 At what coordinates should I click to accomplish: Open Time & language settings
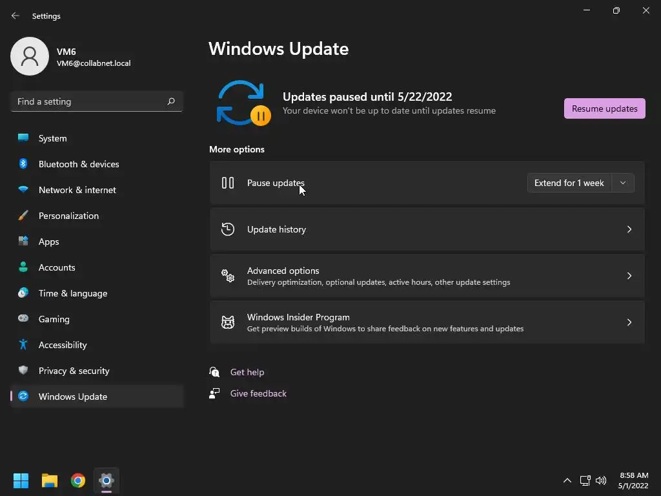pos(97,293)
